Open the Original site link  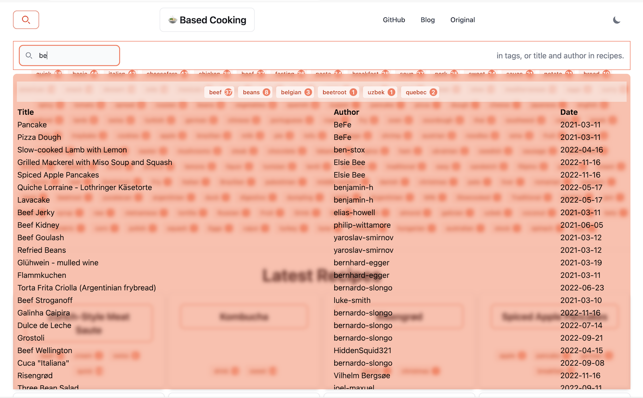point(462,20)
